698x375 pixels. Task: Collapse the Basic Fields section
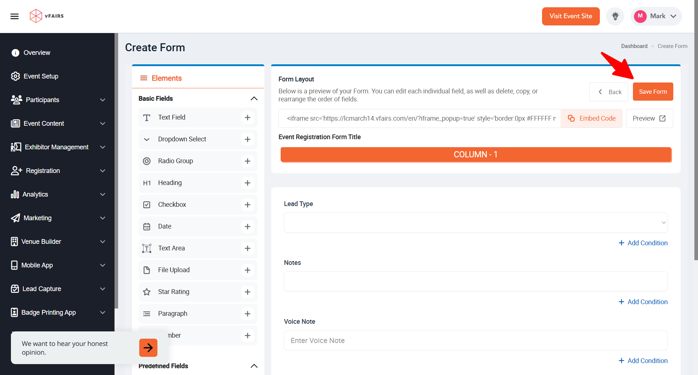coord(254,98)
